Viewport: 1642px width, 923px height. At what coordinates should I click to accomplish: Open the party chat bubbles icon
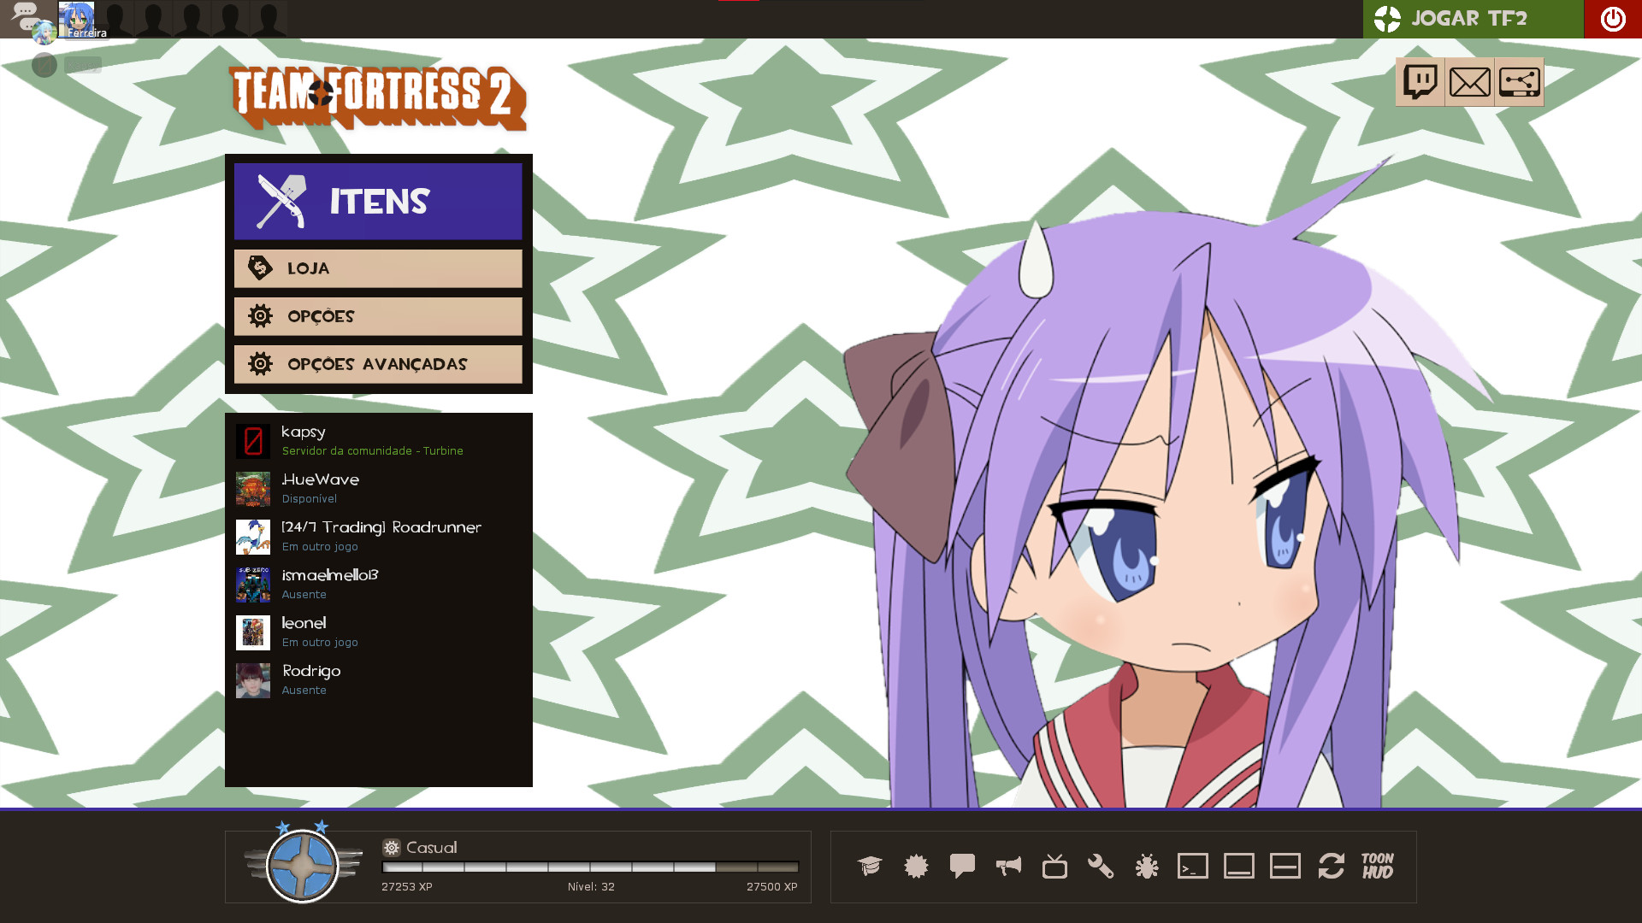(26, 15)
